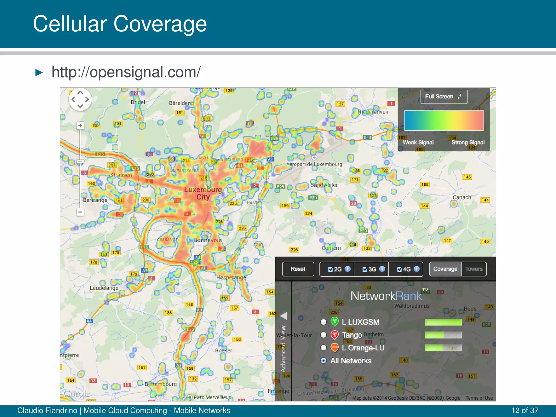The image size is (556, 417).
Task: Click the opensignal.com URL text
Action: point(126,72)
